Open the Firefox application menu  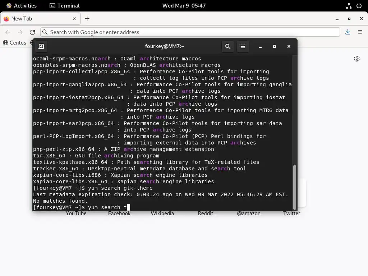[360, 32]
